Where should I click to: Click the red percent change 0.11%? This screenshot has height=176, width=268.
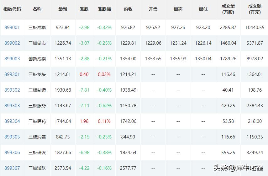coord(104,121)
